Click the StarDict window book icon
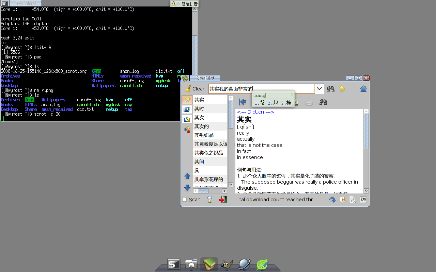 click(x=185, y=79)
